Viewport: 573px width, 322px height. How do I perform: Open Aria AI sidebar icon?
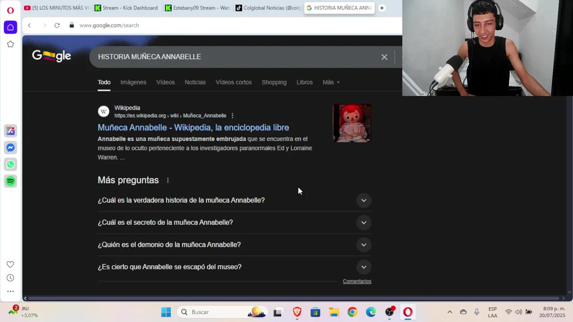pyautogui.click(x=10, y=131)
